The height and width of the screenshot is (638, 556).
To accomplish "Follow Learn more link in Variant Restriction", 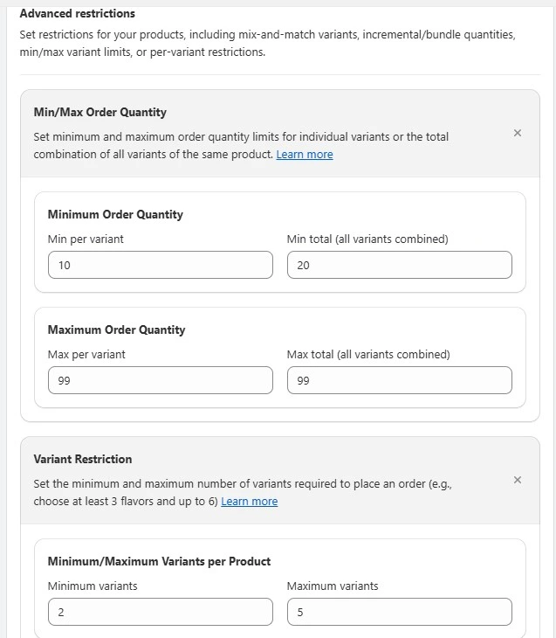I will pos(250,502).
